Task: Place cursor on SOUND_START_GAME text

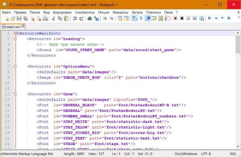Action: 85,50
